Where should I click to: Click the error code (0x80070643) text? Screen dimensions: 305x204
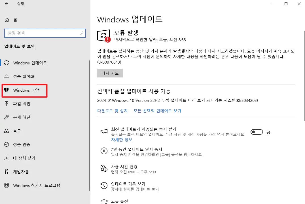click(x=109, y=62)
